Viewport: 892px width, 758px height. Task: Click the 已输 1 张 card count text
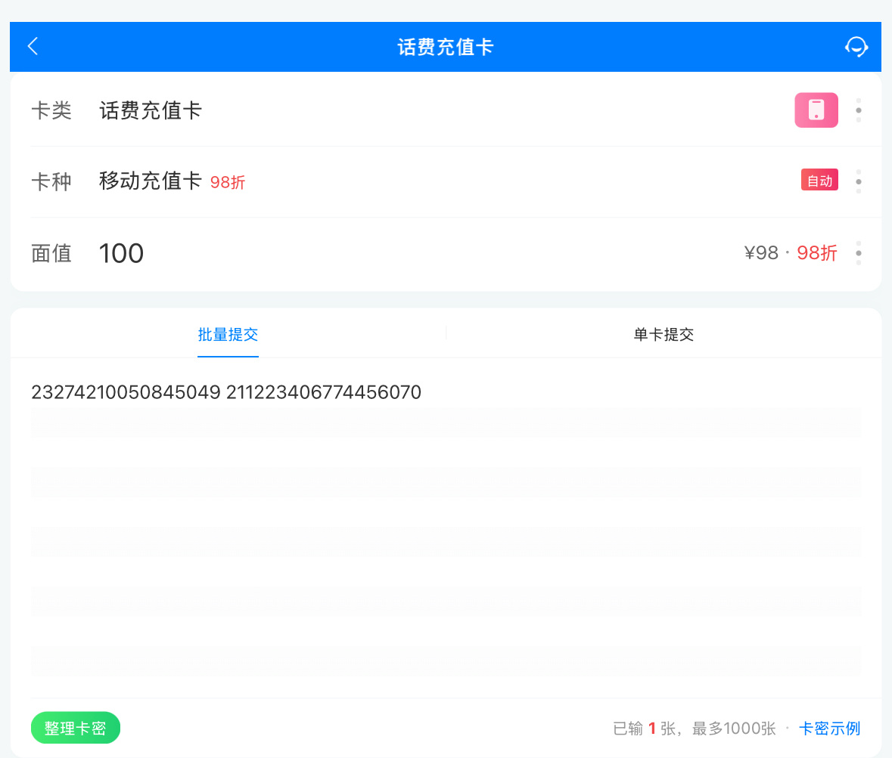(643, 729)
